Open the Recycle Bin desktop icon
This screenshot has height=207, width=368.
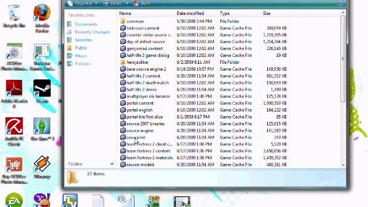(14, 16)
